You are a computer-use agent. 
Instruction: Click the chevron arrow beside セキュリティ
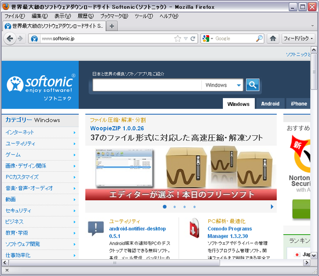pos(75,211)
